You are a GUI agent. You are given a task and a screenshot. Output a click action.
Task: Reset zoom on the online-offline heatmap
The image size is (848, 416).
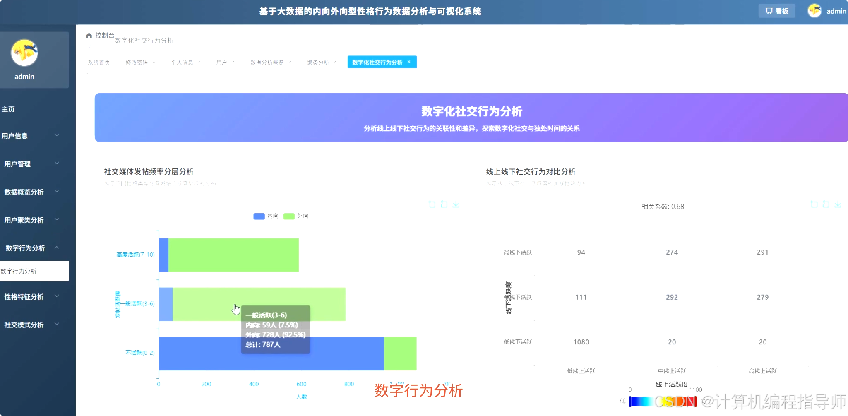pyautogui.click(x=826, y=204)
